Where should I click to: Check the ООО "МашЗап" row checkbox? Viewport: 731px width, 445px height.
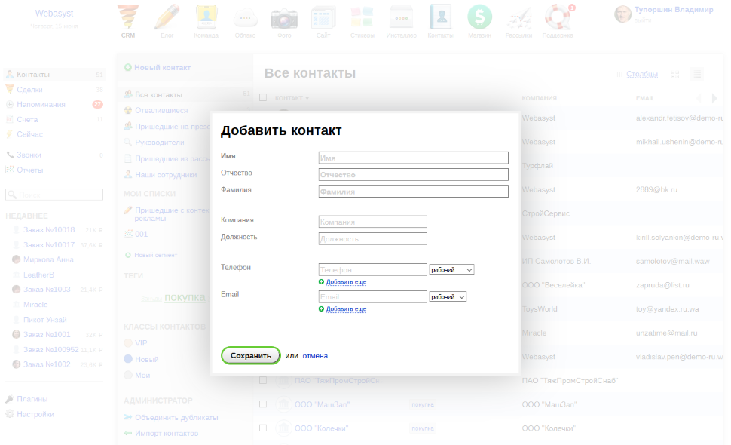(x=263, y=404)
